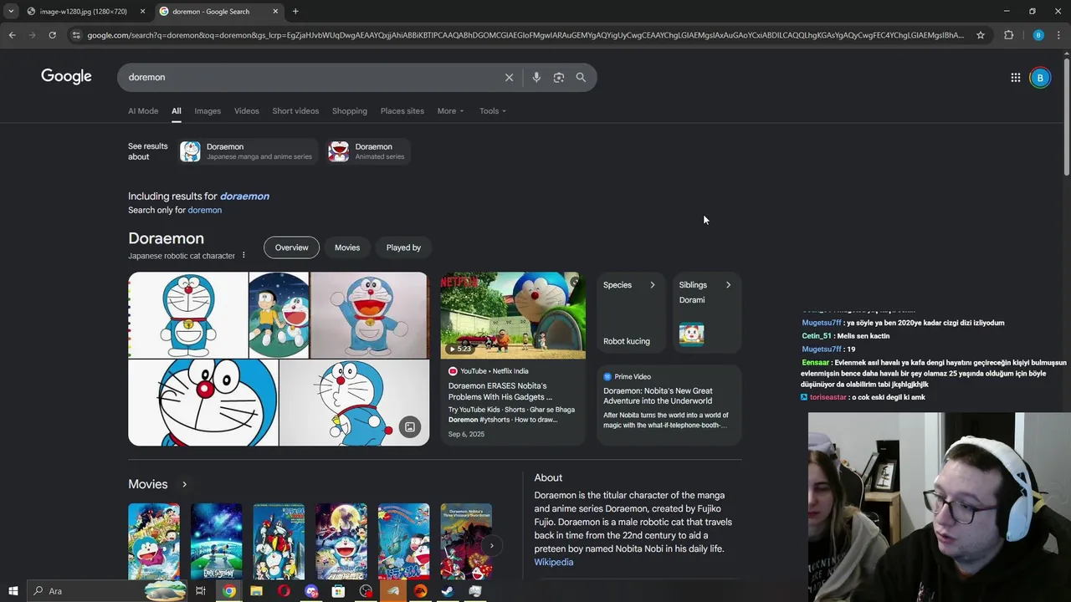Open Doraemon Japanese manga and anime series result

click(x=248, y=151)
